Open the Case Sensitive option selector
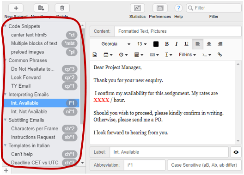Image resolution: width=244 pixels, height=175 pixels. [x=204, y=165]
